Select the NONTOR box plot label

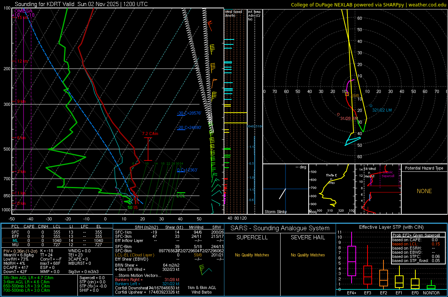coord(431,293)
